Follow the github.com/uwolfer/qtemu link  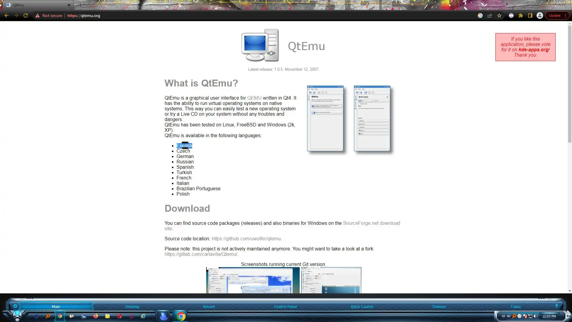click(x=246, y=239)
